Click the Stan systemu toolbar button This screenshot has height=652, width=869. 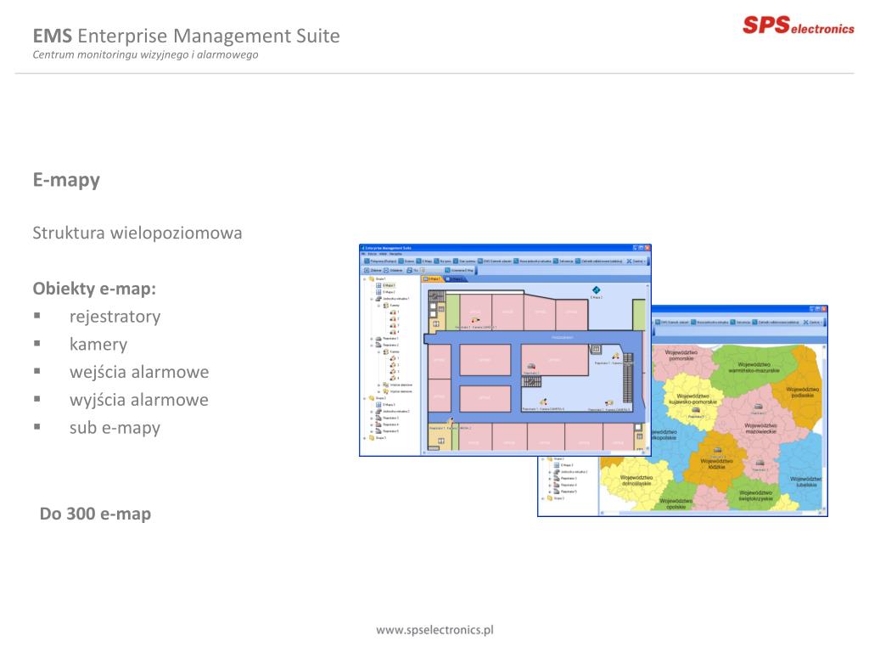click(464, 261)
